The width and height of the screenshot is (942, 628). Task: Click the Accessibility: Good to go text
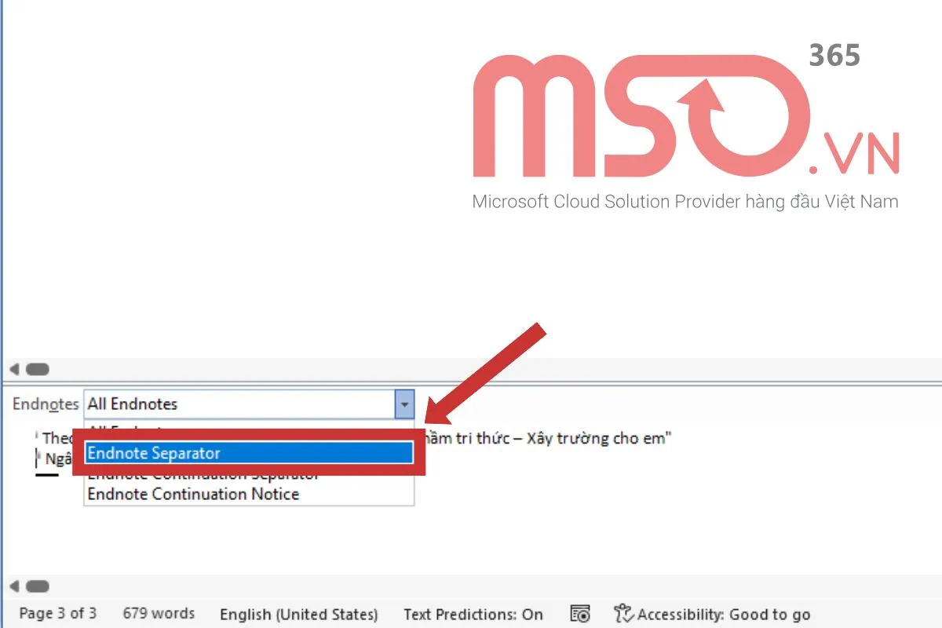coord(724,614)
